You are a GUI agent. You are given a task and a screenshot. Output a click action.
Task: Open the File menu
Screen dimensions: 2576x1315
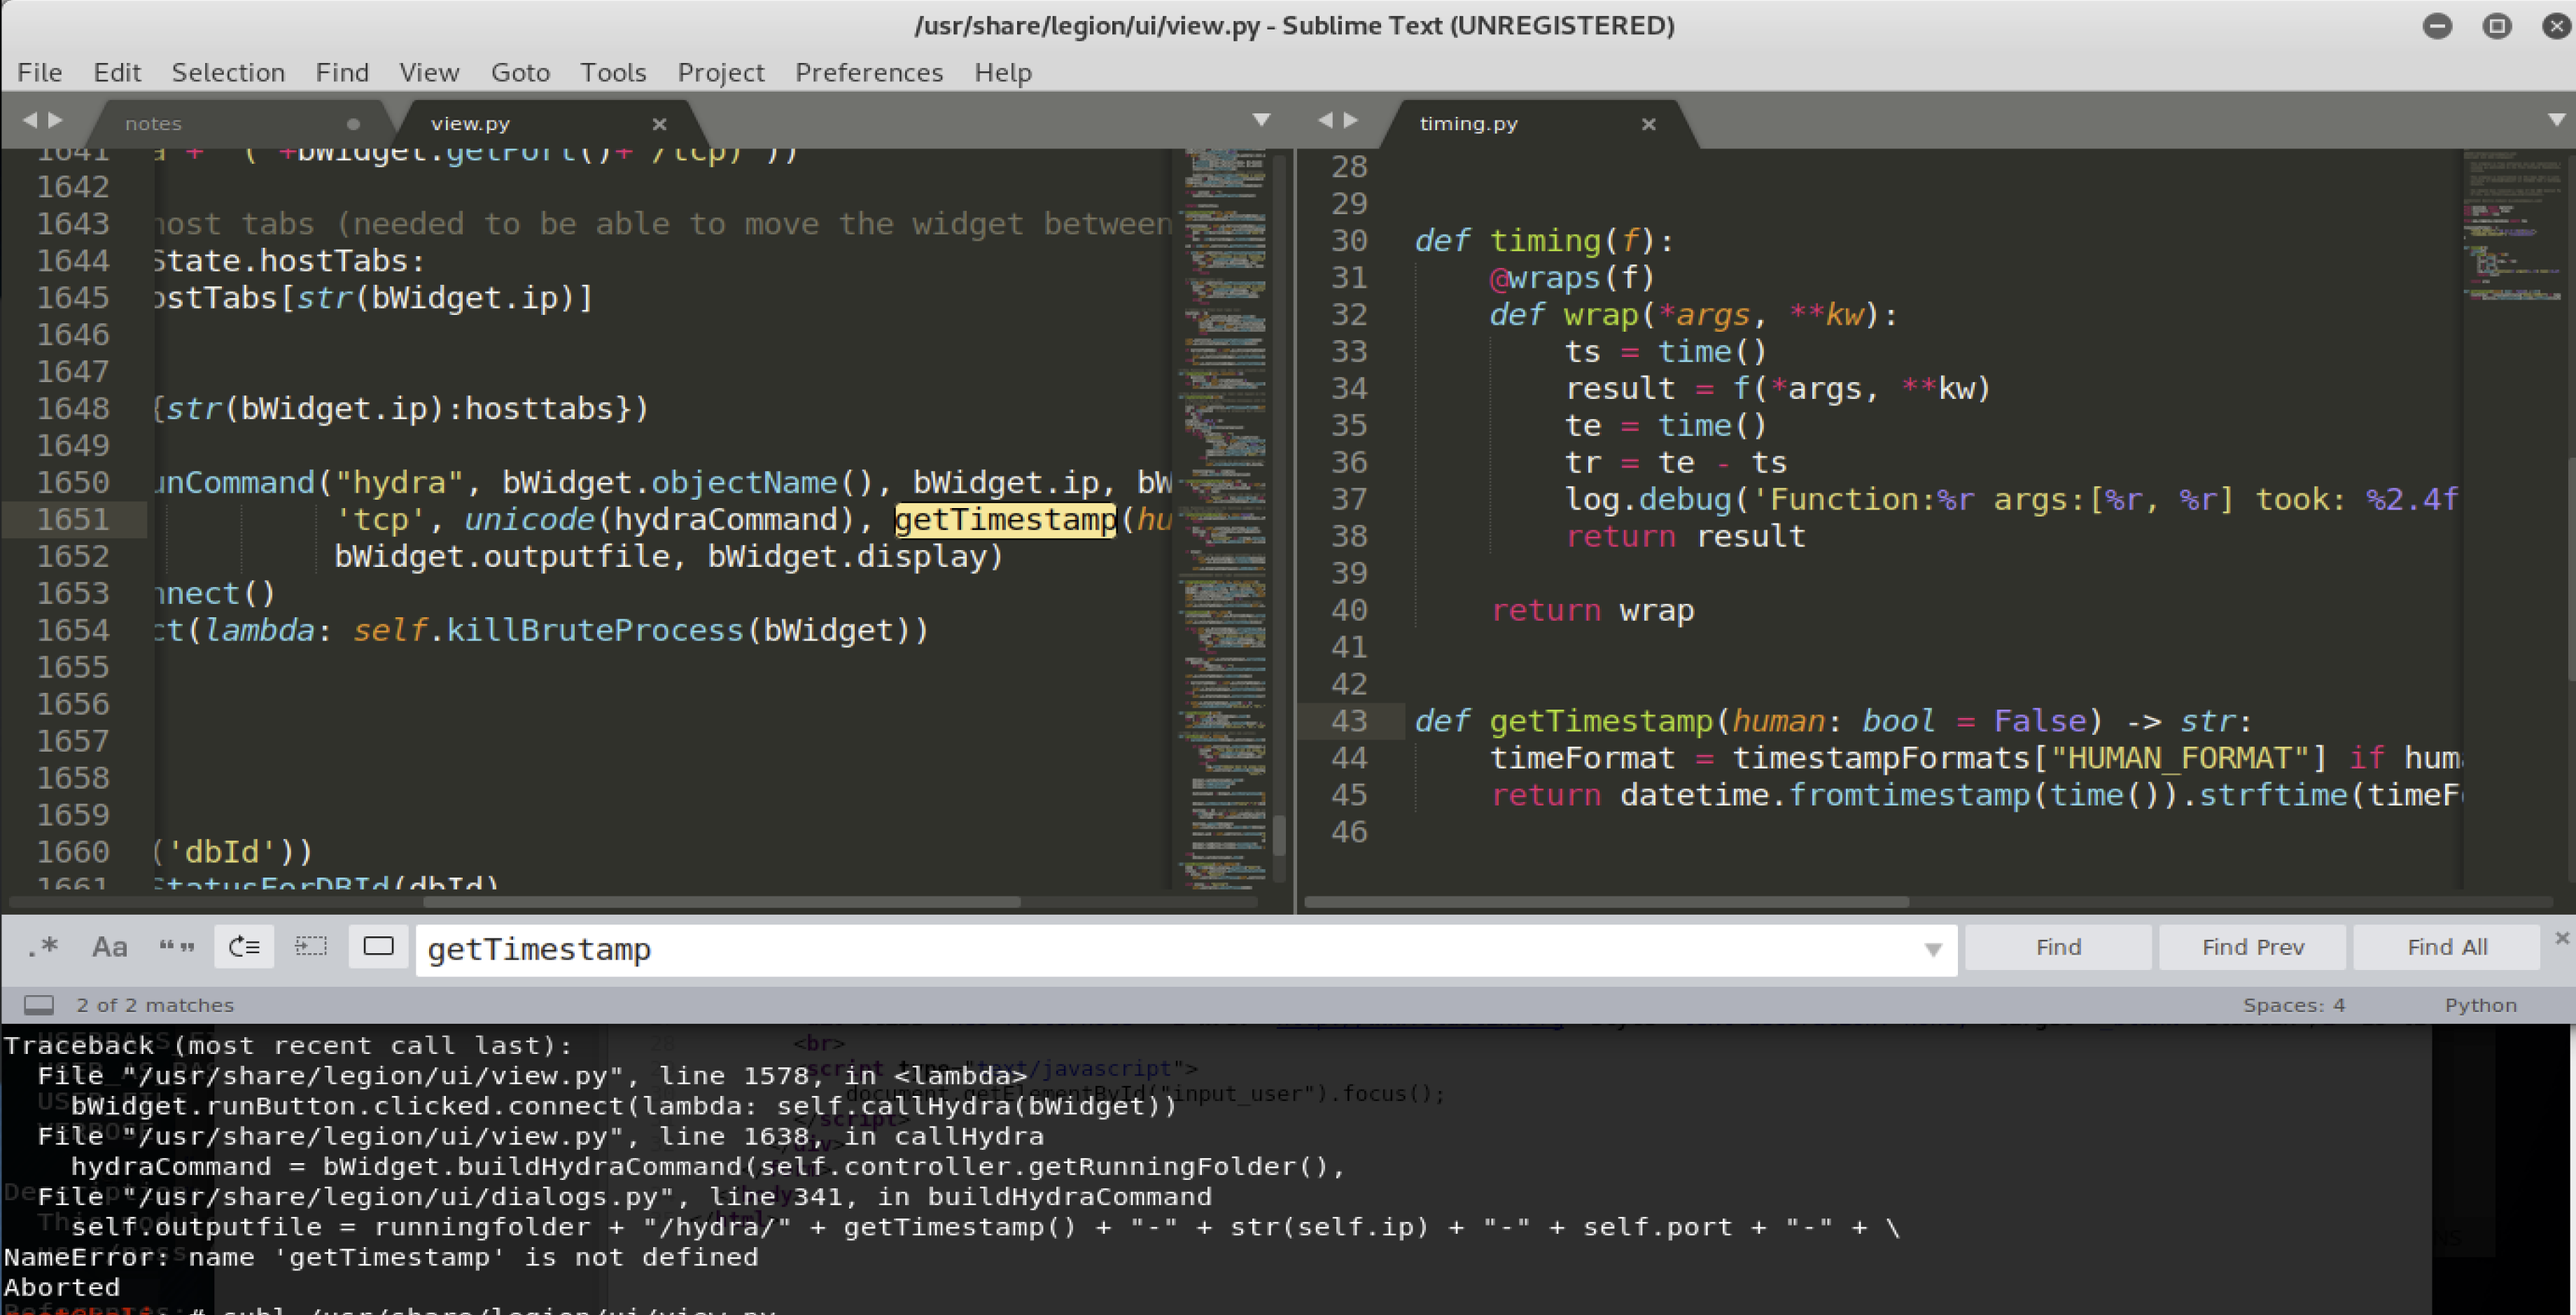(x=40, y=73)
